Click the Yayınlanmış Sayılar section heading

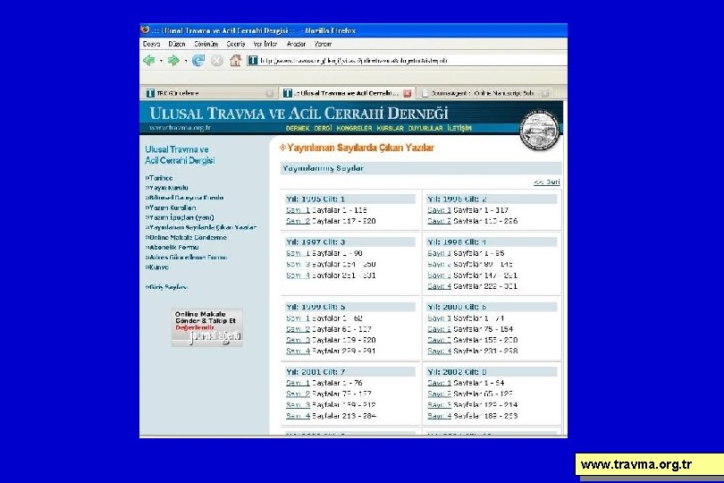[323, 169]
